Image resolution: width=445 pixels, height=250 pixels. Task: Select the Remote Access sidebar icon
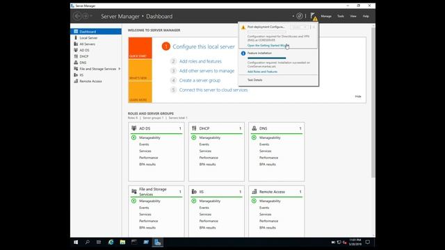pos(76,81)
